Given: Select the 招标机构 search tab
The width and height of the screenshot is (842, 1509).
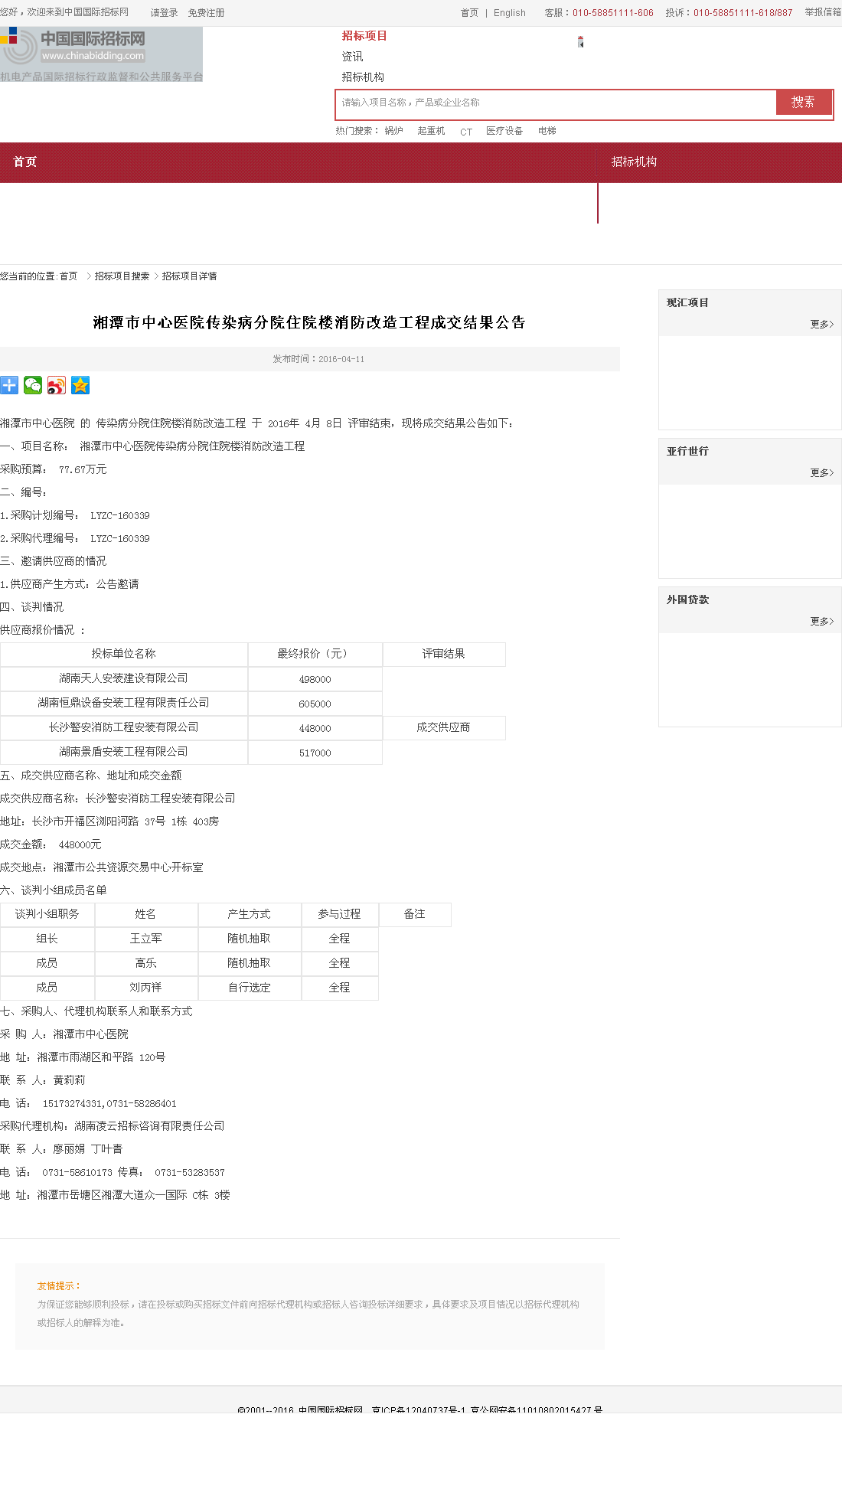Looking at the screenshot, I should [363, 77].
